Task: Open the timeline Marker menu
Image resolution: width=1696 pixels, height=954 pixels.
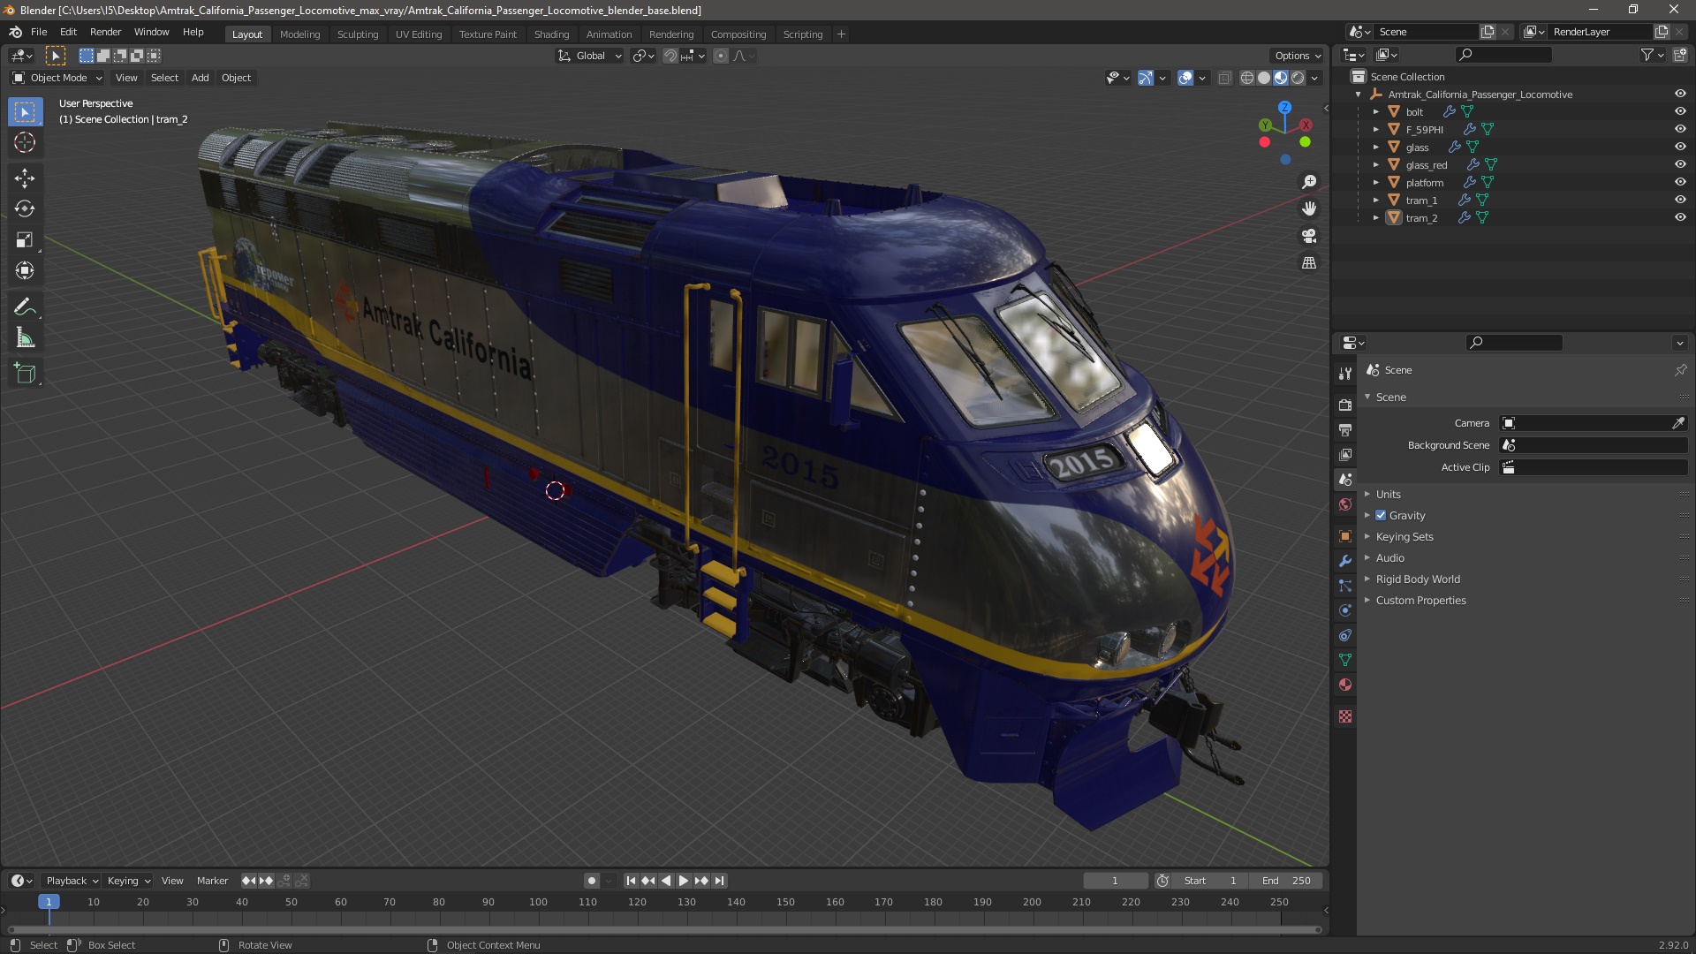Action: pos(212,881)
